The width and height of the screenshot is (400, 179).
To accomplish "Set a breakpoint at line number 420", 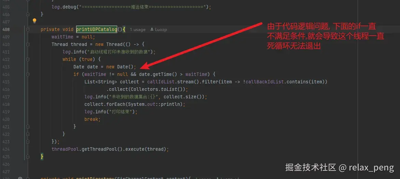I will 5,119.
